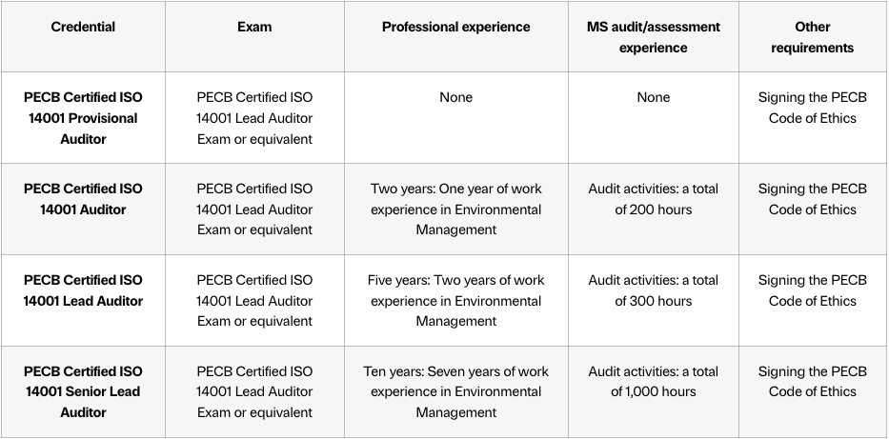
Task: Select the Senior Lead Auditor row's Exam cell
Action: click(x=254, y=391)
